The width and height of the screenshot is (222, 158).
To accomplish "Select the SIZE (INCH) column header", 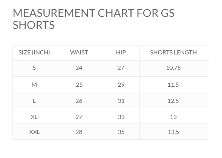I will pos(34,53).
